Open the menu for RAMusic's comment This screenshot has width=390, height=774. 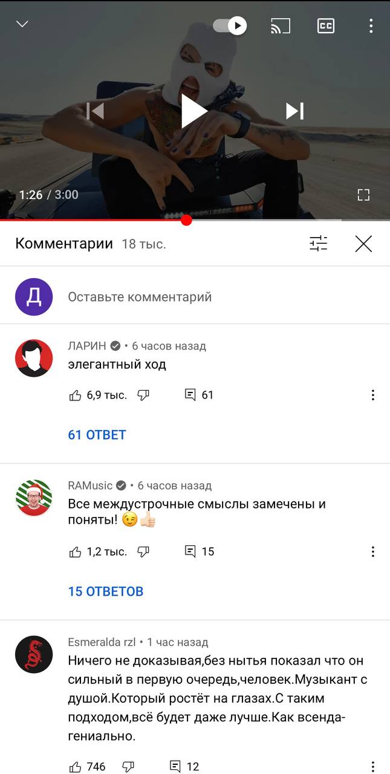372,551
